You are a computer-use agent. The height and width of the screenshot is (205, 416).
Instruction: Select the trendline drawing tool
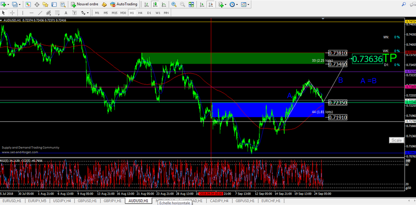coord(40,12)
